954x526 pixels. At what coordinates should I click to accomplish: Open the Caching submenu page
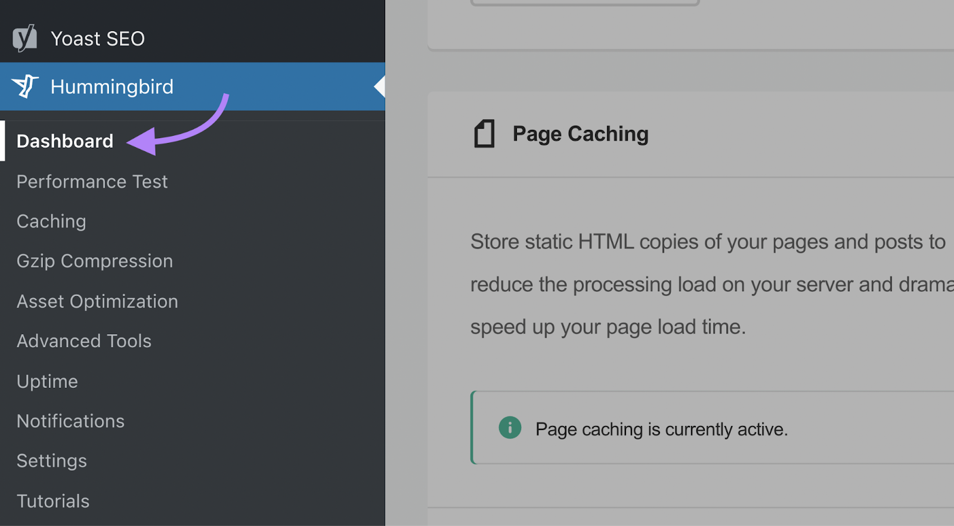coord(51,222)
